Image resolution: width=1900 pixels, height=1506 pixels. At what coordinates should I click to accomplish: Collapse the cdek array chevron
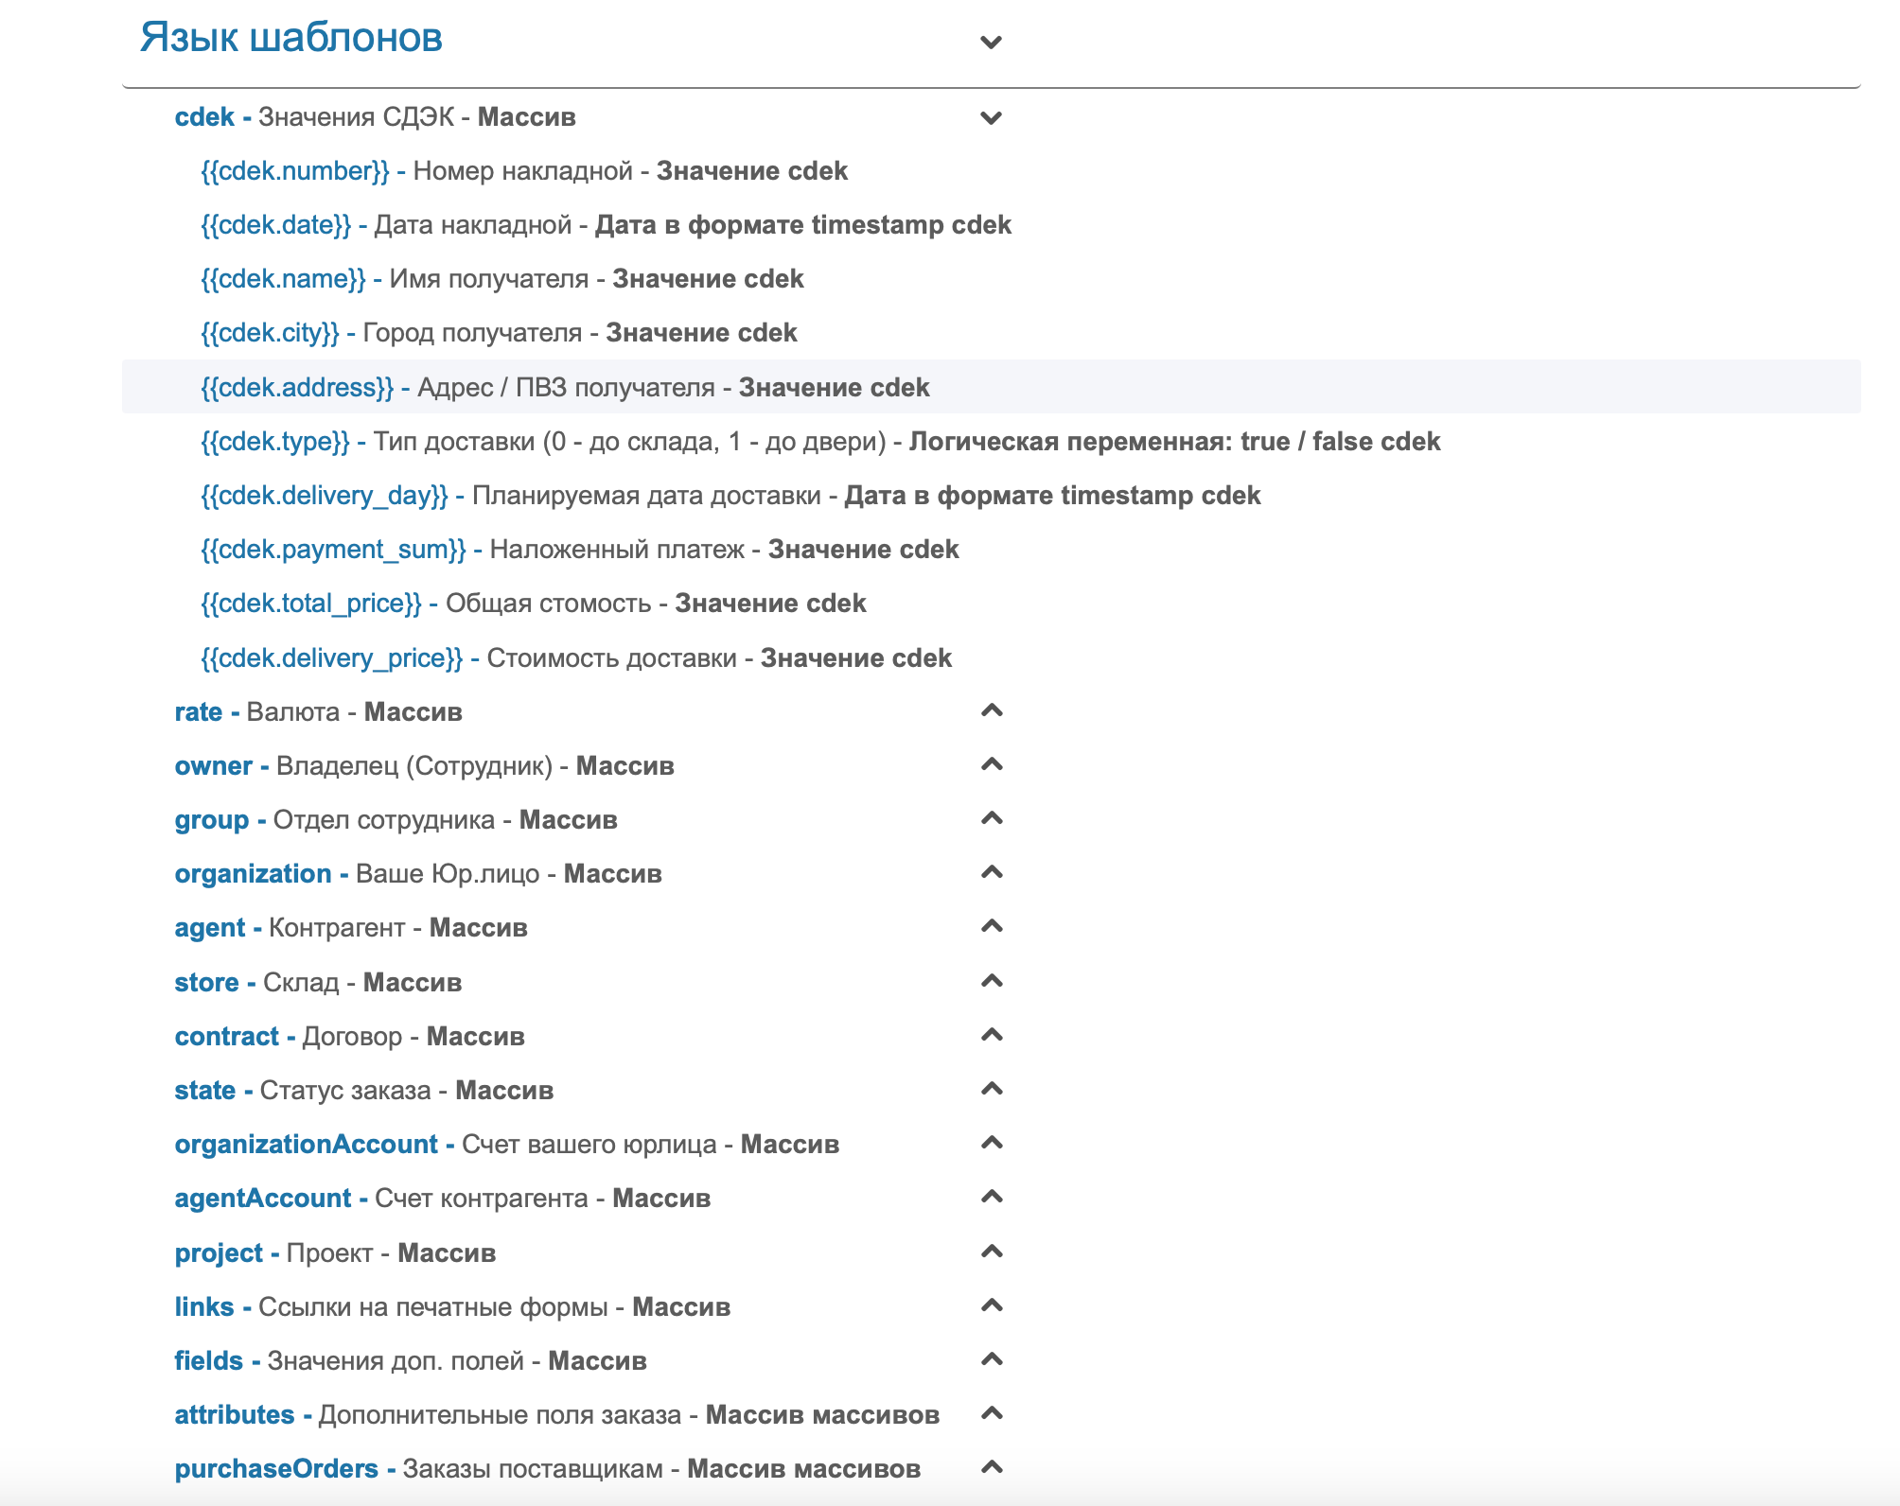(x=991, y=118)
